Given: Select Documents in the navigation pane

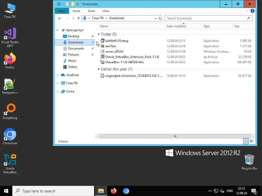Looking at the screenshot, I should [76, 48].
